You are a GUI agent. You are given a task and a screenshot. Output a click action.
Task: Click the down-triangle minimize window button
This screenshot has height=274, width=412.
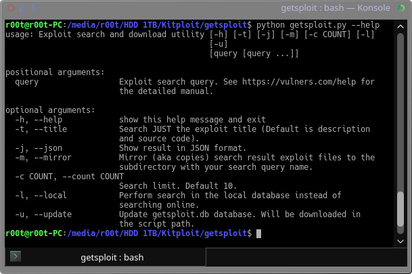click(35, 8)
